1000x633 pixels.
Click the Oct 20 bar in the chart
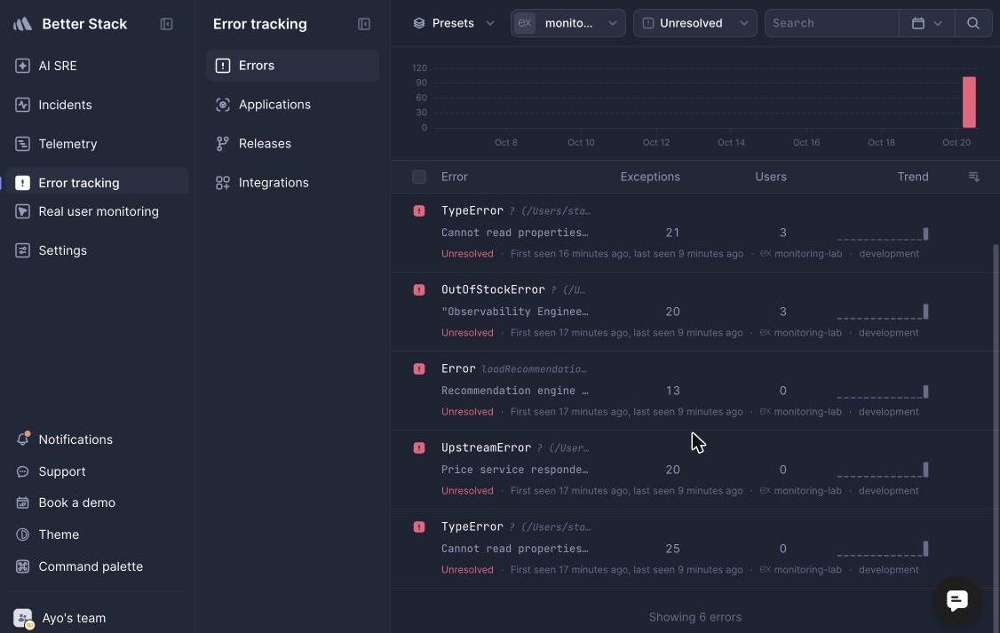coord(970,102)
